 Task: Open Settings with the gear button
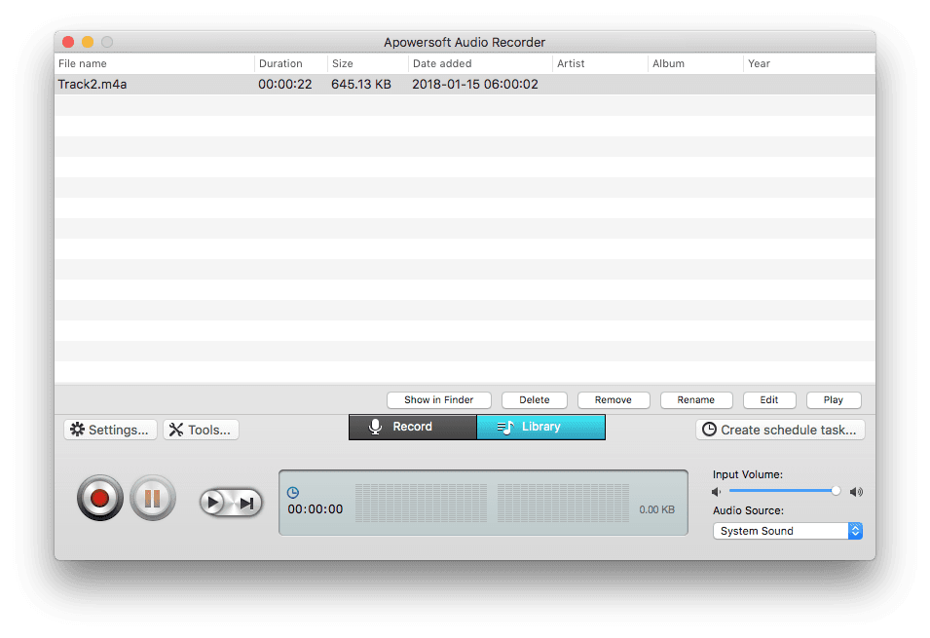coord(109,430)
